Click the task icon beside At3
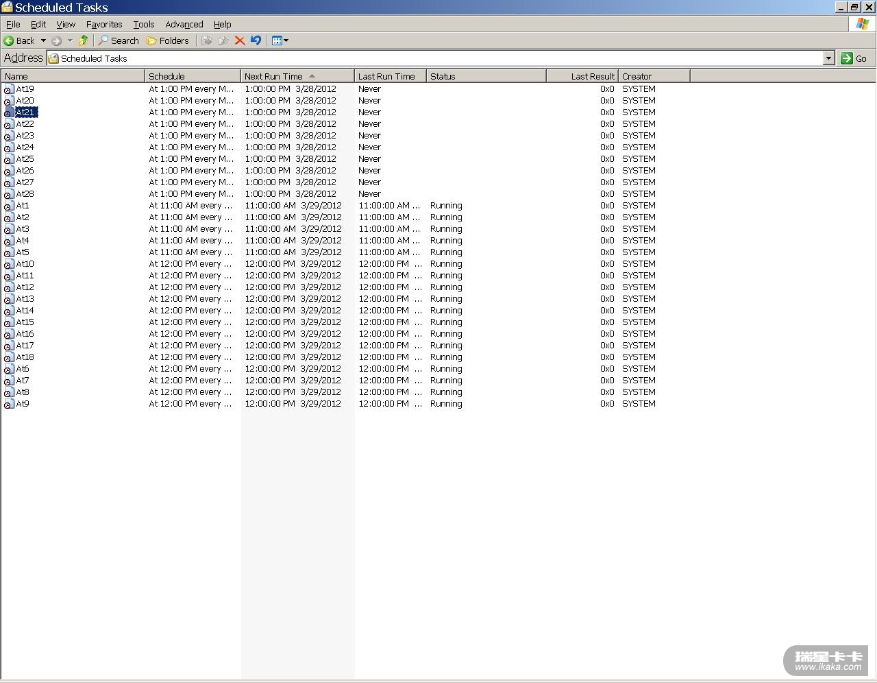This screenshot has width=877, height=683. point(9,229)
